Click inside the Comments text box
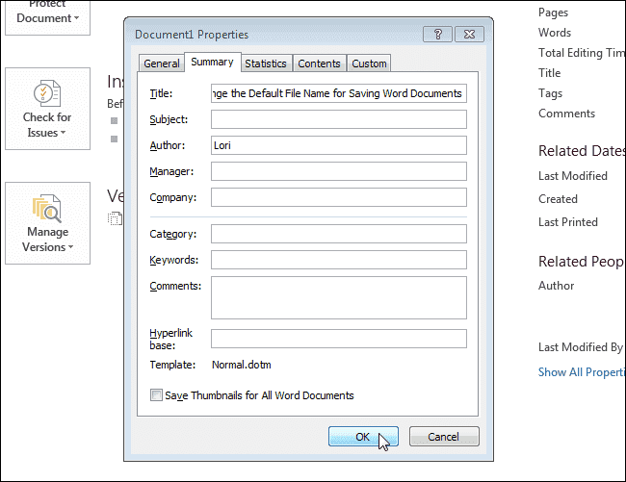Screen dimensions: 626x482 pyautogui.click(x=338, y=297)
